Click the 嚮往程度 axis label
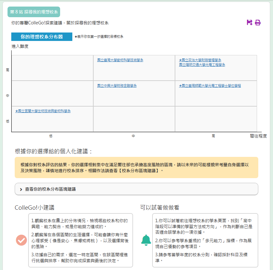This screenshot has height=270, width=273. pyautogui.click(x=258, y=136)
